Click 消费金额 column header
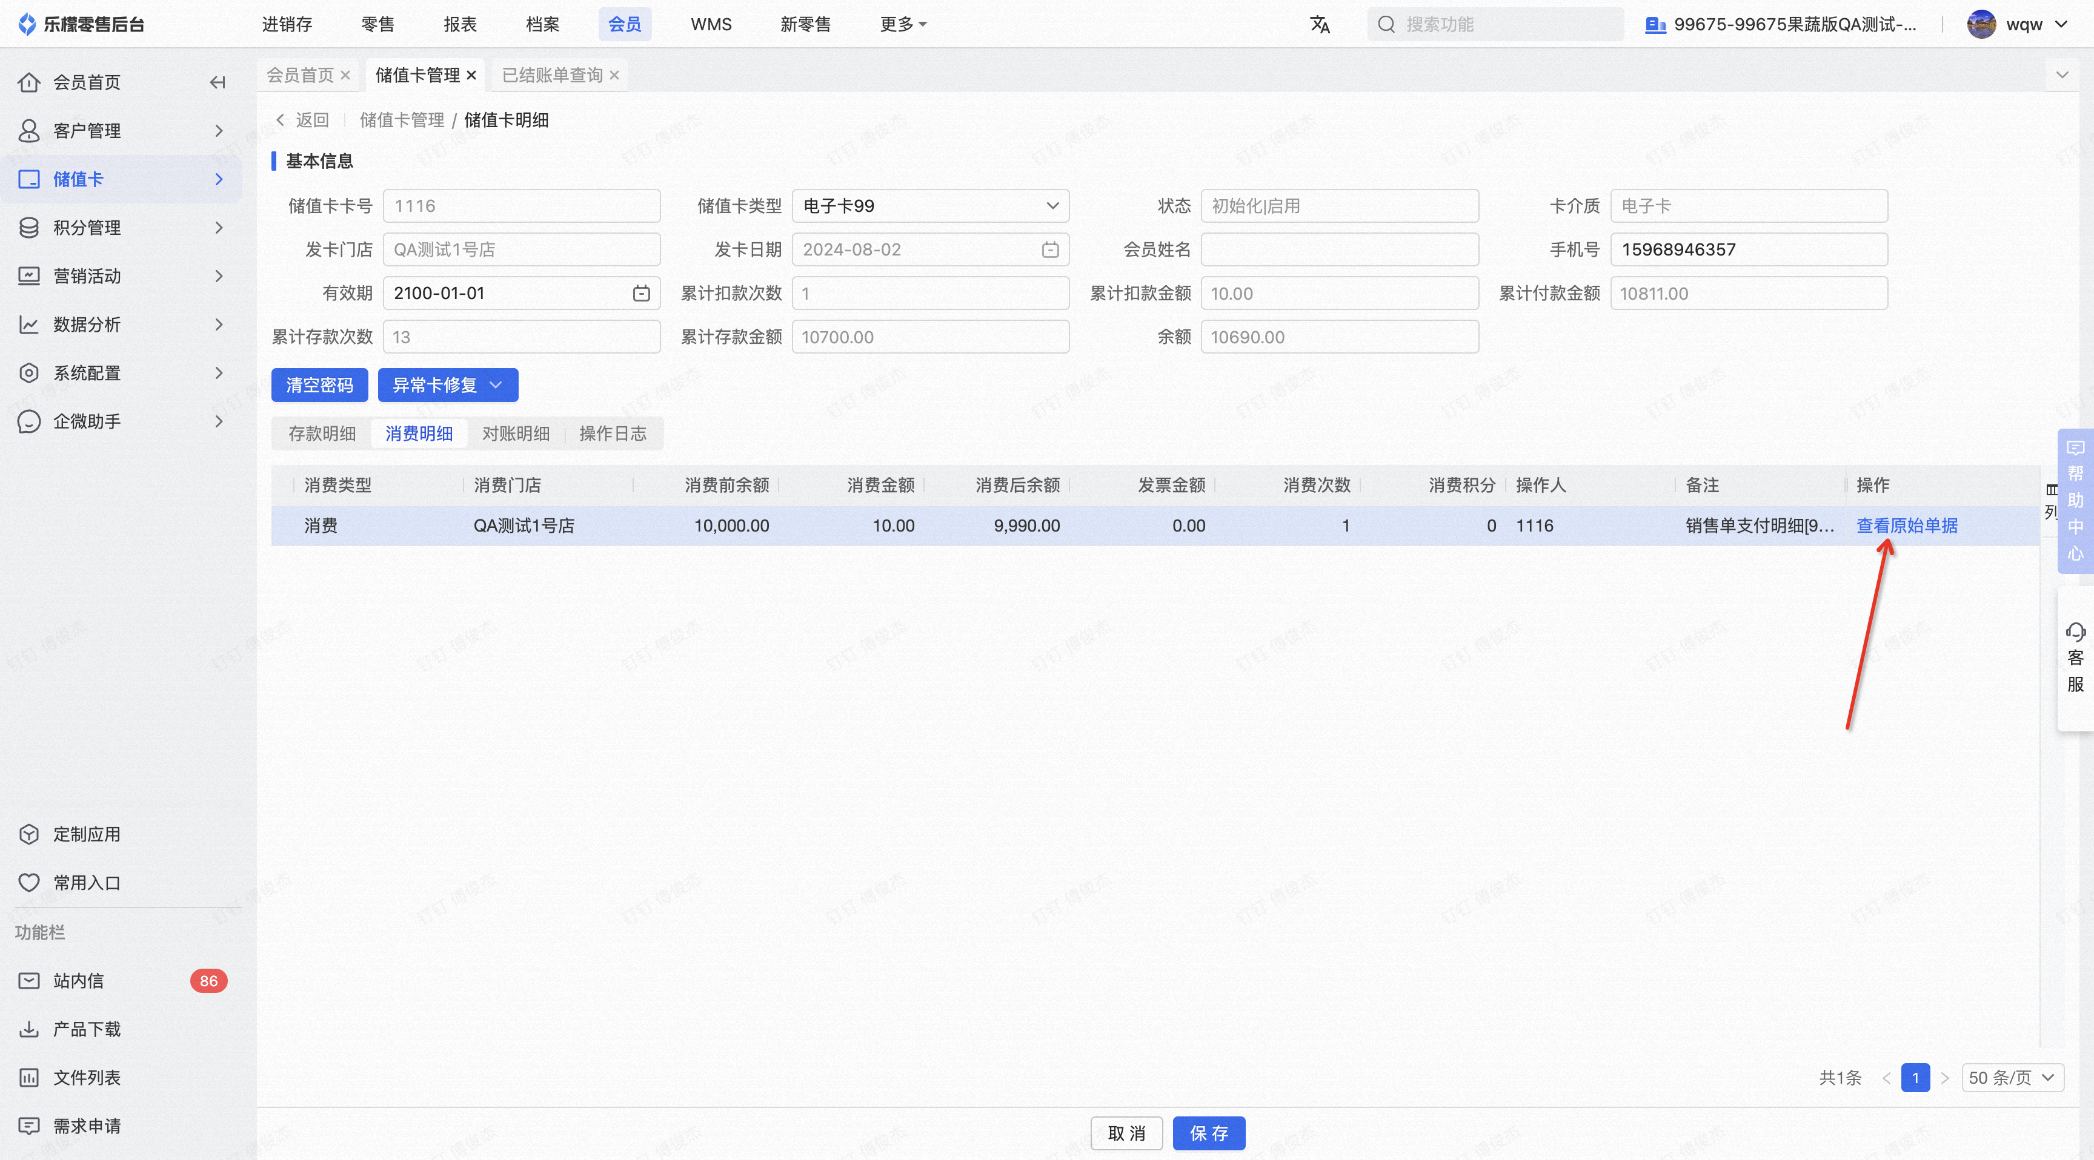 click(x=881, y=485)
